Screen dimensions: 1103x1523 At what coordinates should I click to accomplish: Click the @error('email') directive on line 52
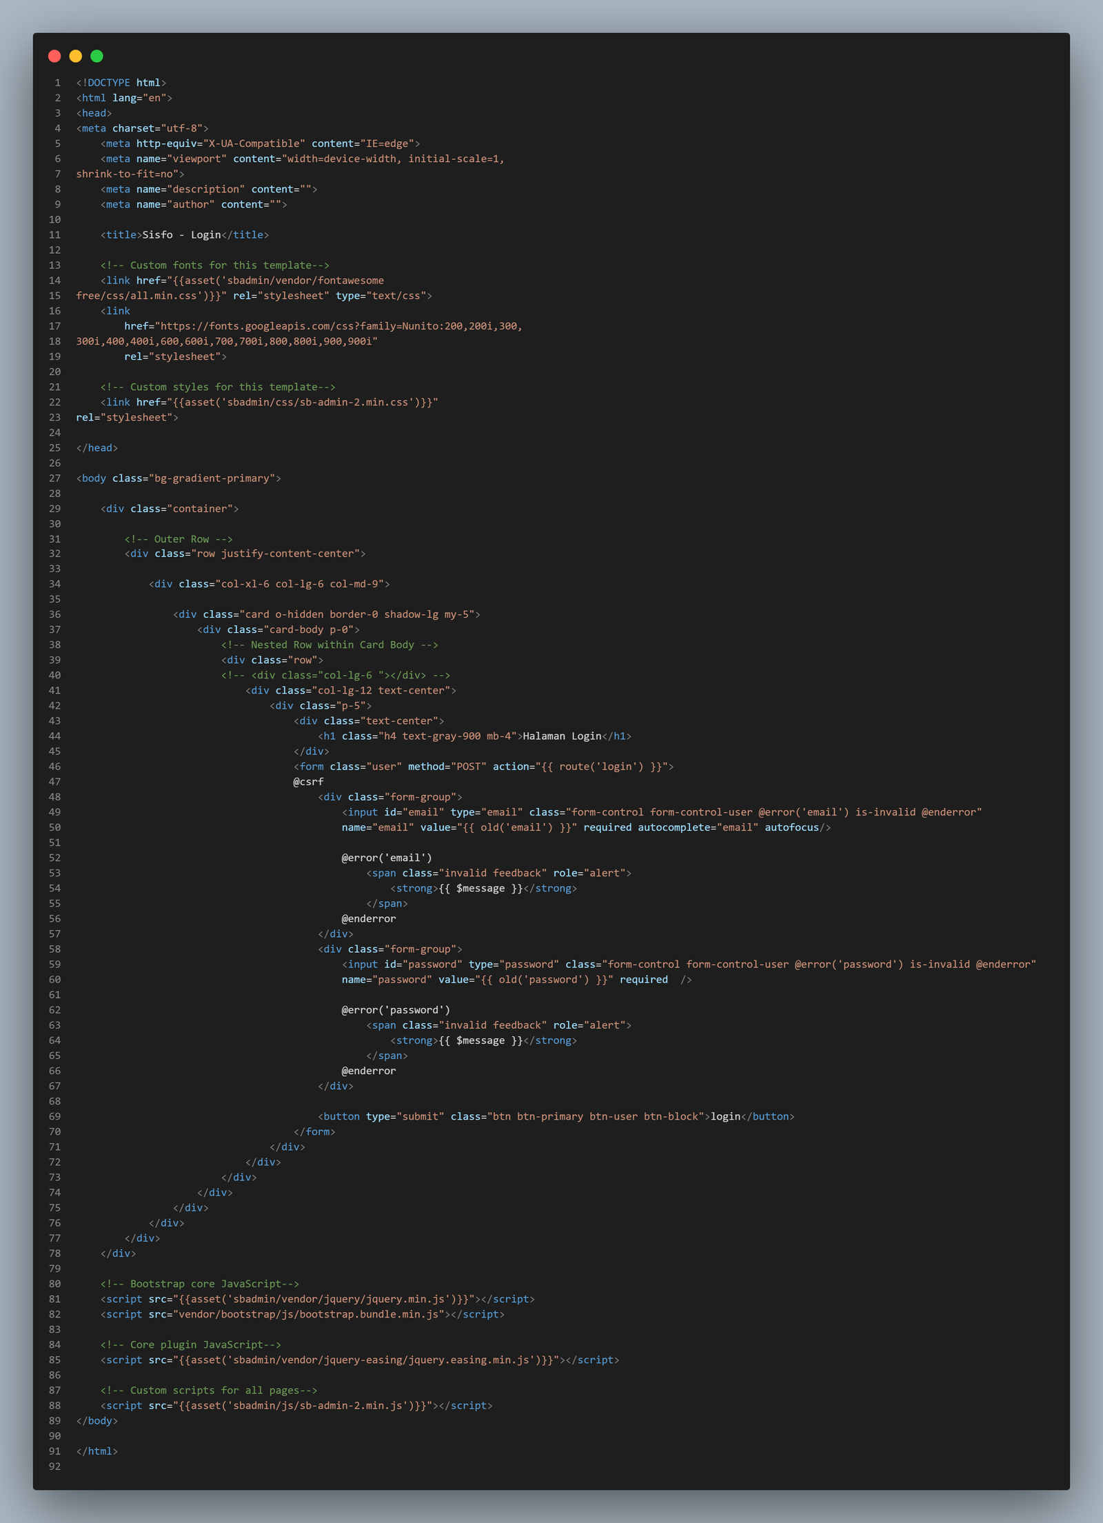pyautogui.click(x=387, y=858)
